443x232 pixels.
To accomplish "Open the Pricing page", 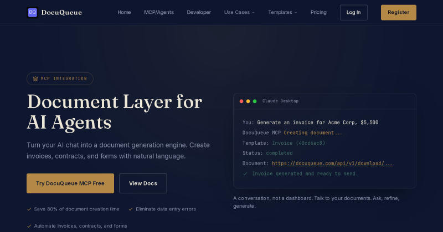I will pyautogui.click(x=318, y=12).
